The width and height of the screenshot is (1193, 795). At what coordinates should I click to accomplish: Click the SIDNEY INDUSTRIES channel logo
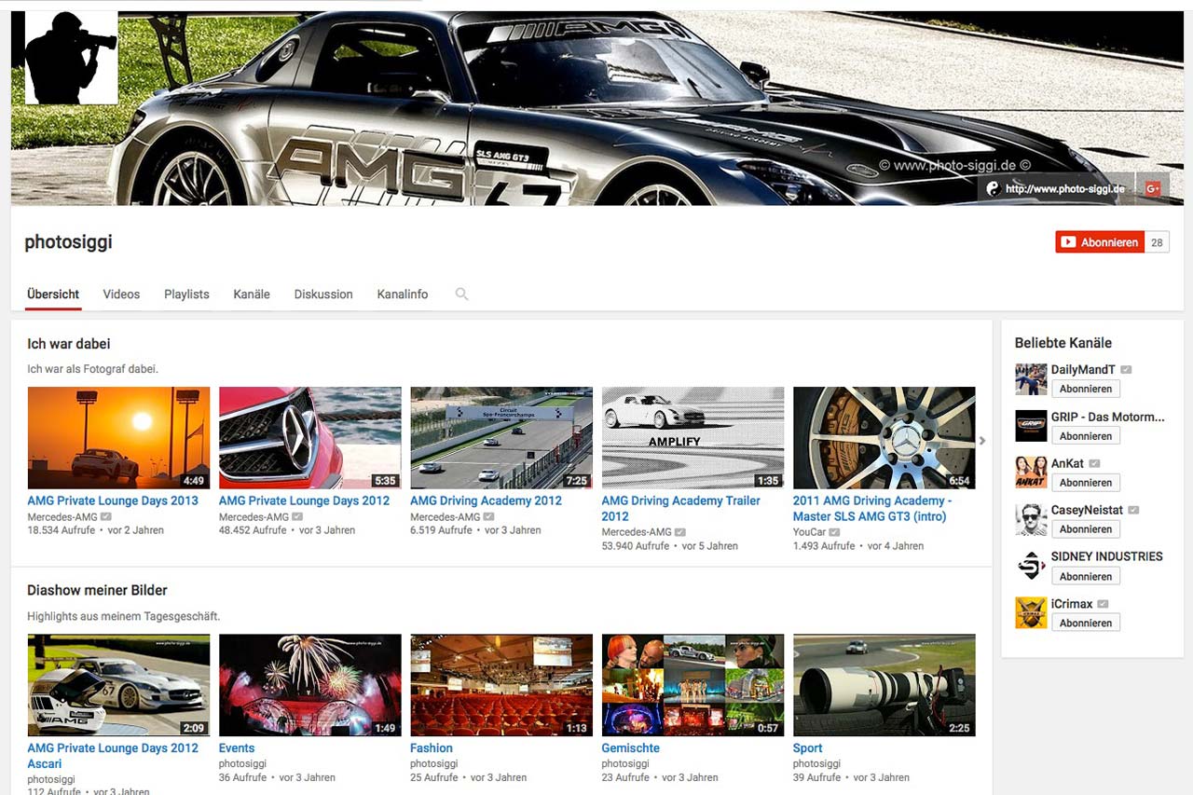coord(1031,566)
